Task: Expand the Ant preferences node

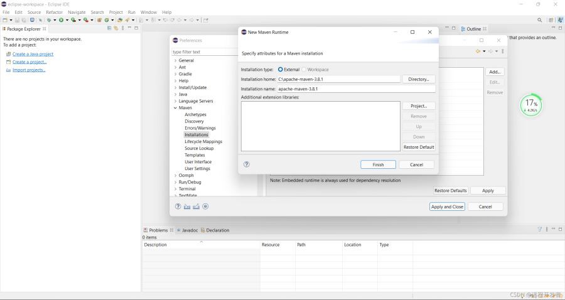Action: tap(176, 67)
